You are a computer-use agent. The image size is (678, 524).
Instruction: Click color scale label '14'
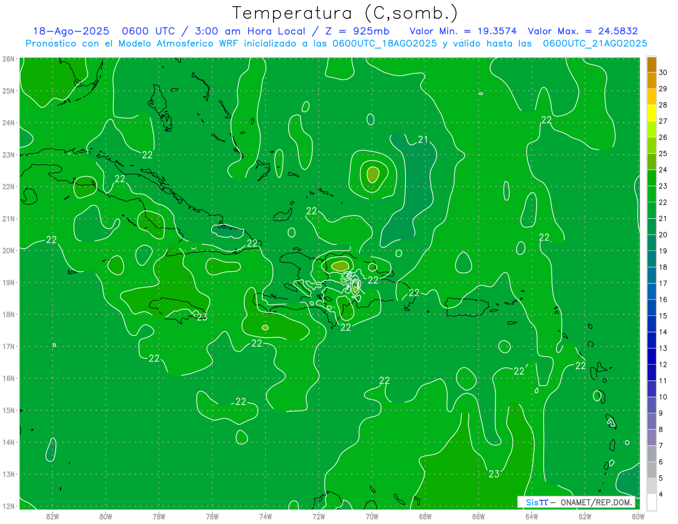click(663, 332)
